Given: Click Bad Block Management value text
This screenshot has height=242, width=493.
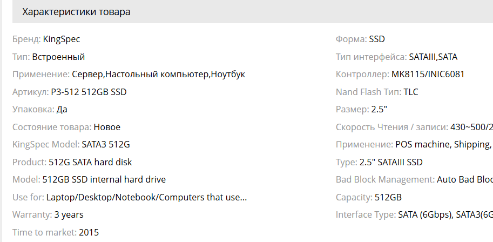Looking at the screenshot, I should point(464,179).
